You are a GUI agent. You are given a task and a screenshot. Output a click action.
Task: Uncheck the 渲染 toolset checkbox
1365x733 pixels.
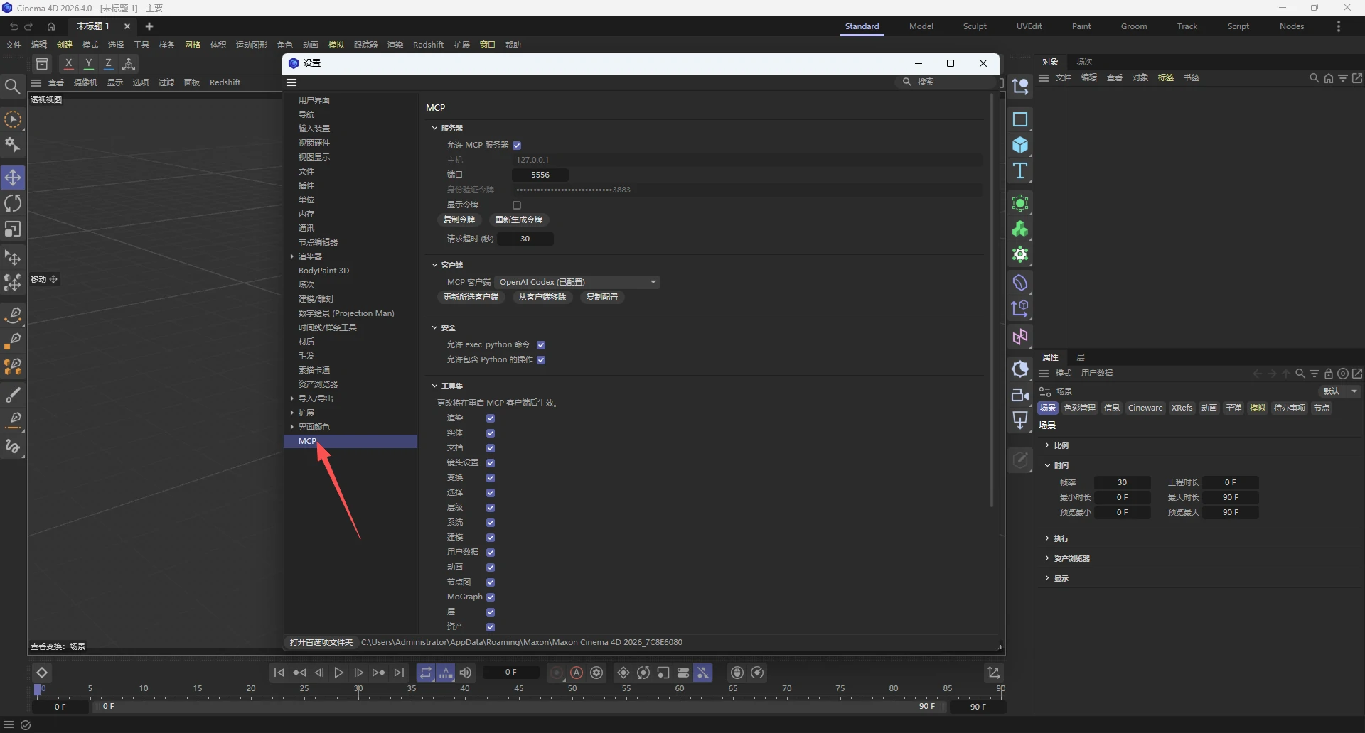point(491,418)
